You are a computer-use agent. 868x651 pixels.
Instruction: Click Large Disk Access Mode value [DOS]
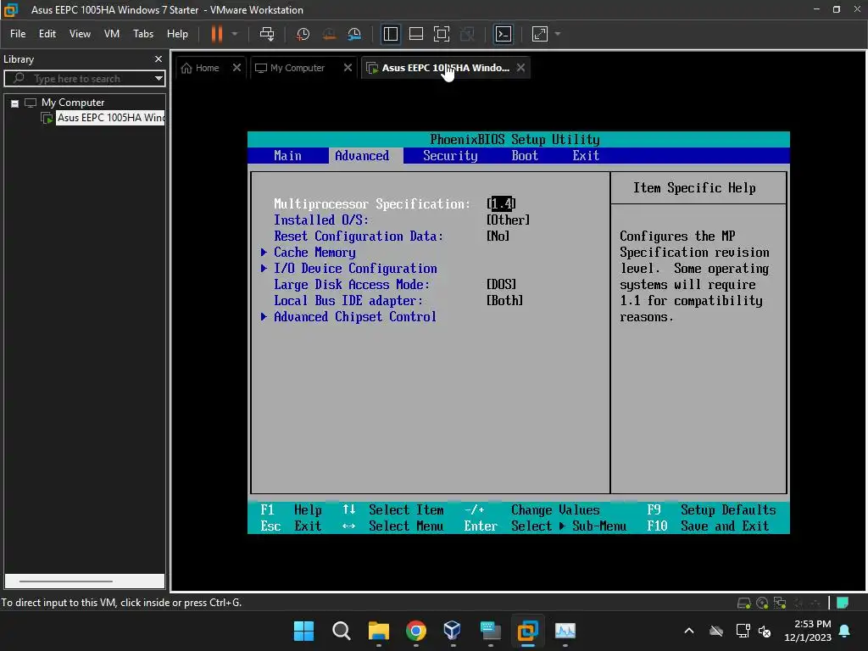click(x=501, y=284)
